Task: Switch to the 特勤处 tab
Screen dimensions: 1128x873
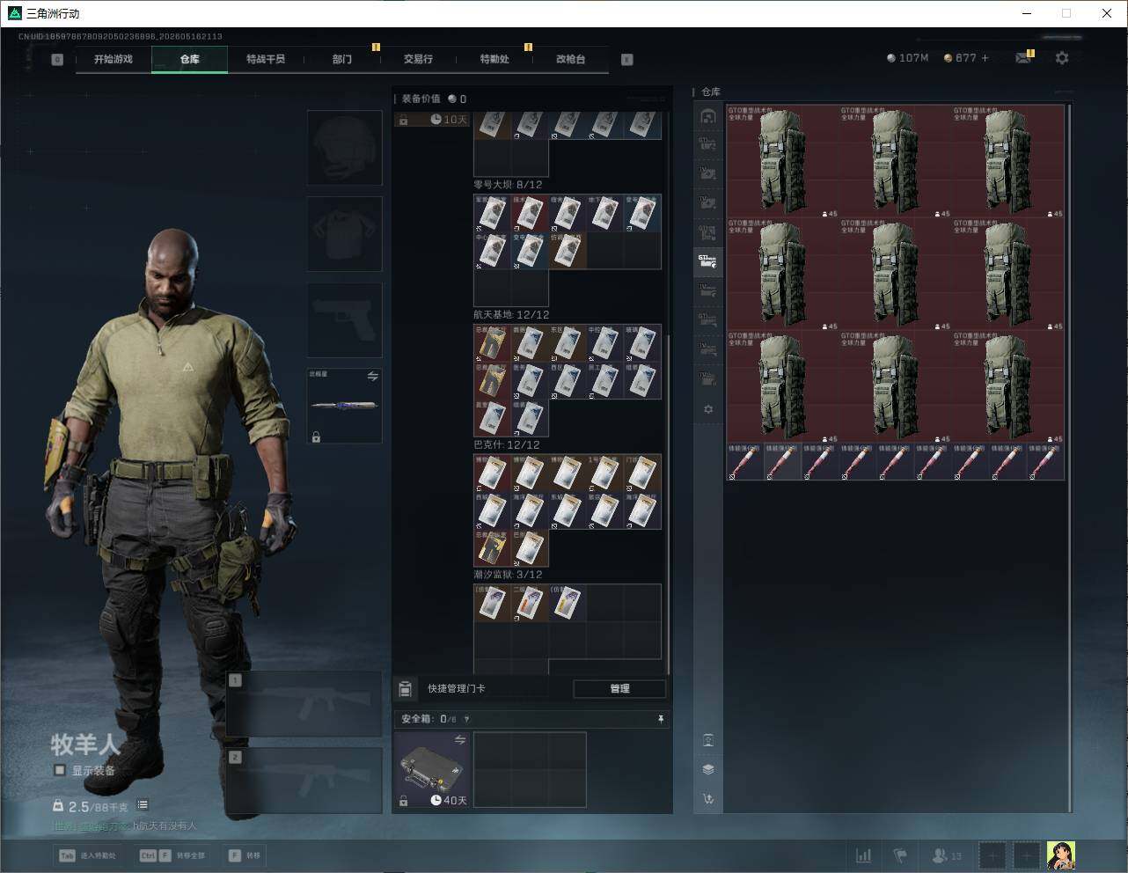Action: point(494,59)
